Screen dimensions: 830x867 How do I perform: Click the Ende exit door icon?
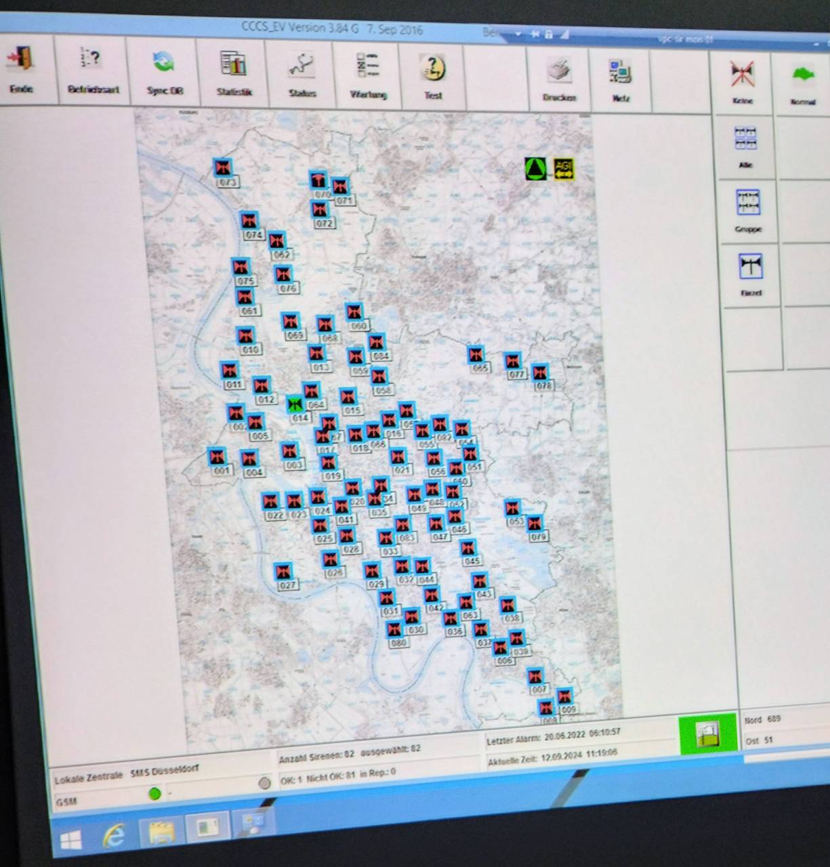[x=22, y=61]
